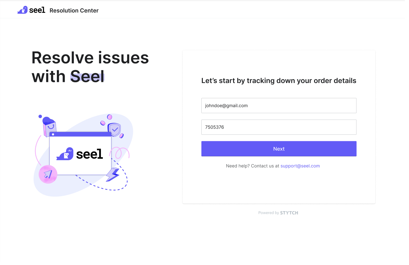Click the Seel seal logo icon in header

click(22, 10)
